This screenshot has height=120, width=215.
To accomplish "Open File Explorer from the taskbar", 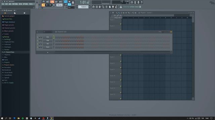I will 18,118.
